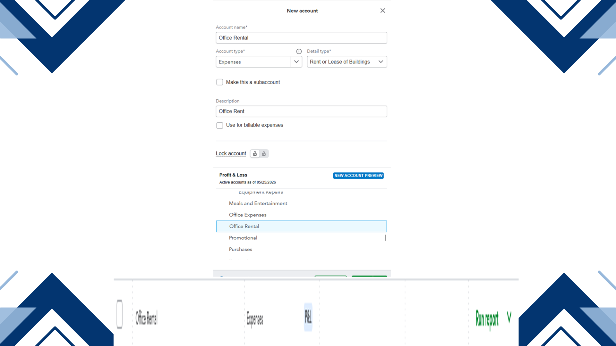Check Use for billable expenses
This screenshot has height=346, width=616.
[x=219, y=125]
